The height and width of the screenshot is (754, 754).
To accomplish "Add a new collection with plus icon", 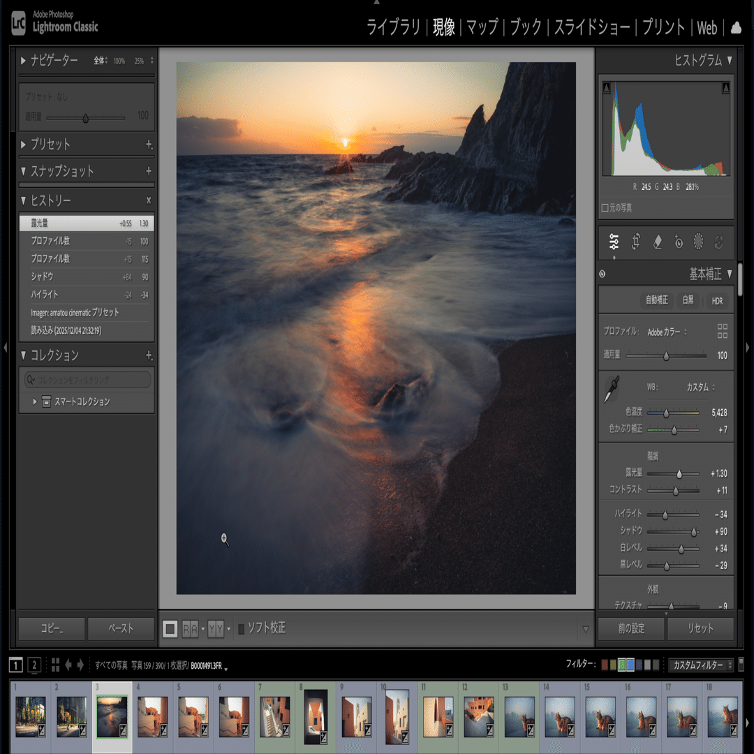I will pyautogui.click(x=149, y=355).
